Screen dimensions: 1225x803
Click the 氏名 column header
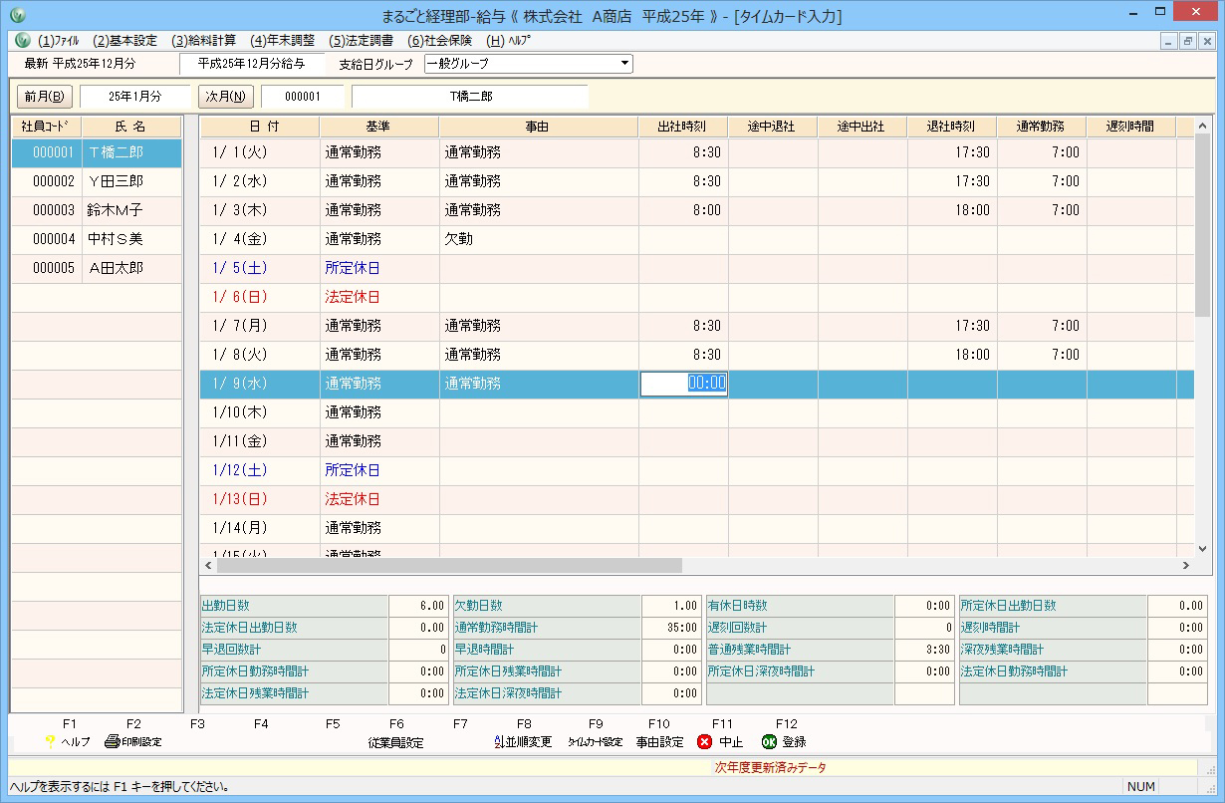[131, 127]
